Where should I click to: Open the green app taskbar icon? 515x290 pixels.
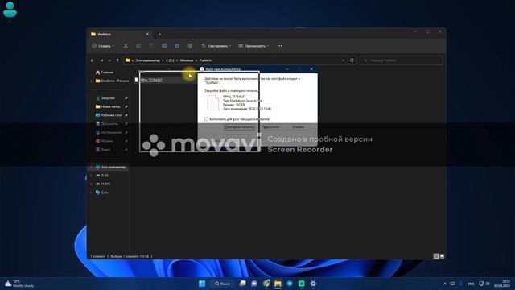click(x=301, y=284)
